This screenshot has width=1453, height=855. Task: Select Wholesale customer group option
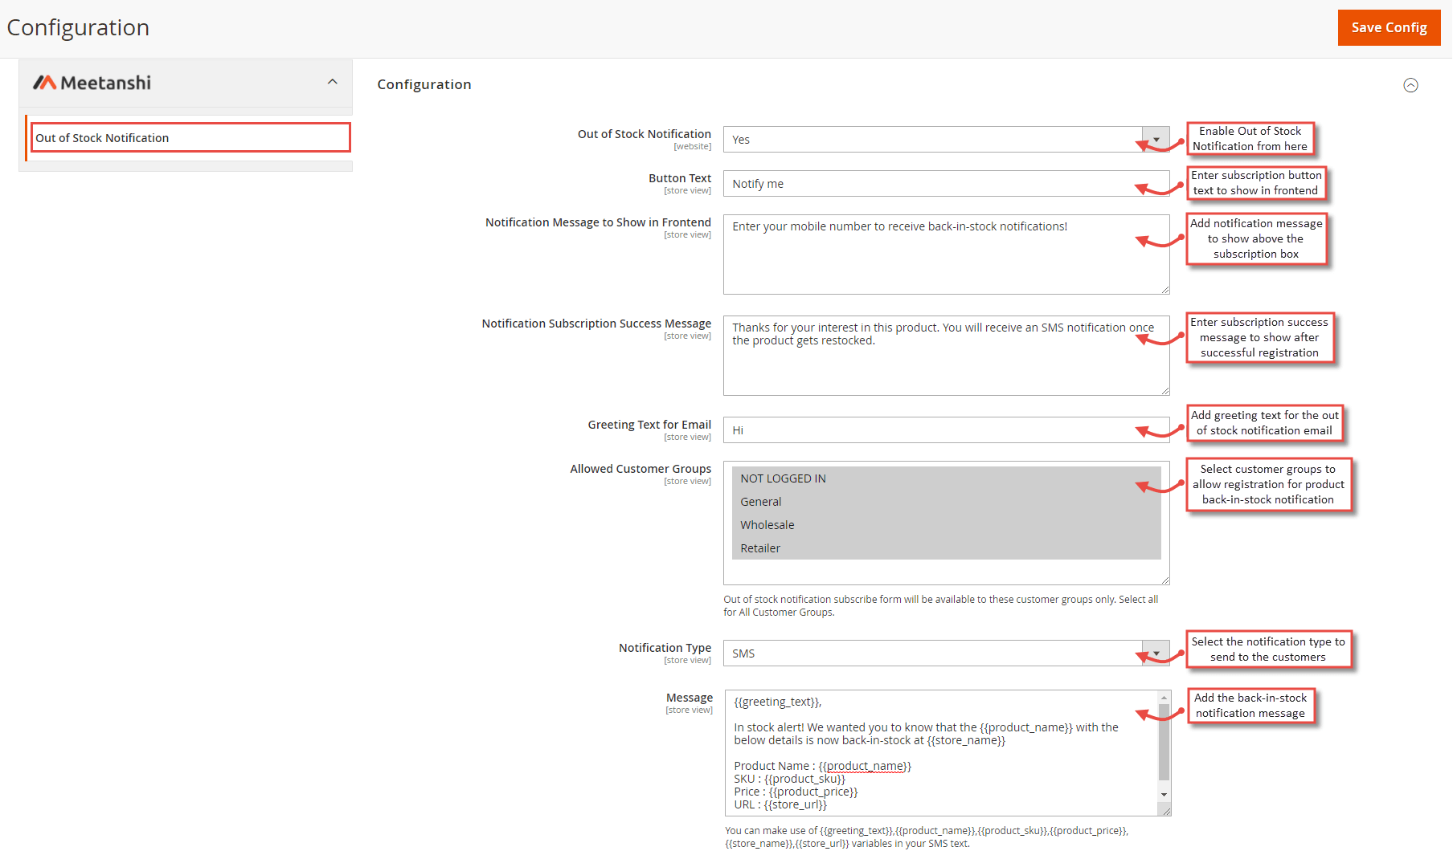coord(946,525)
